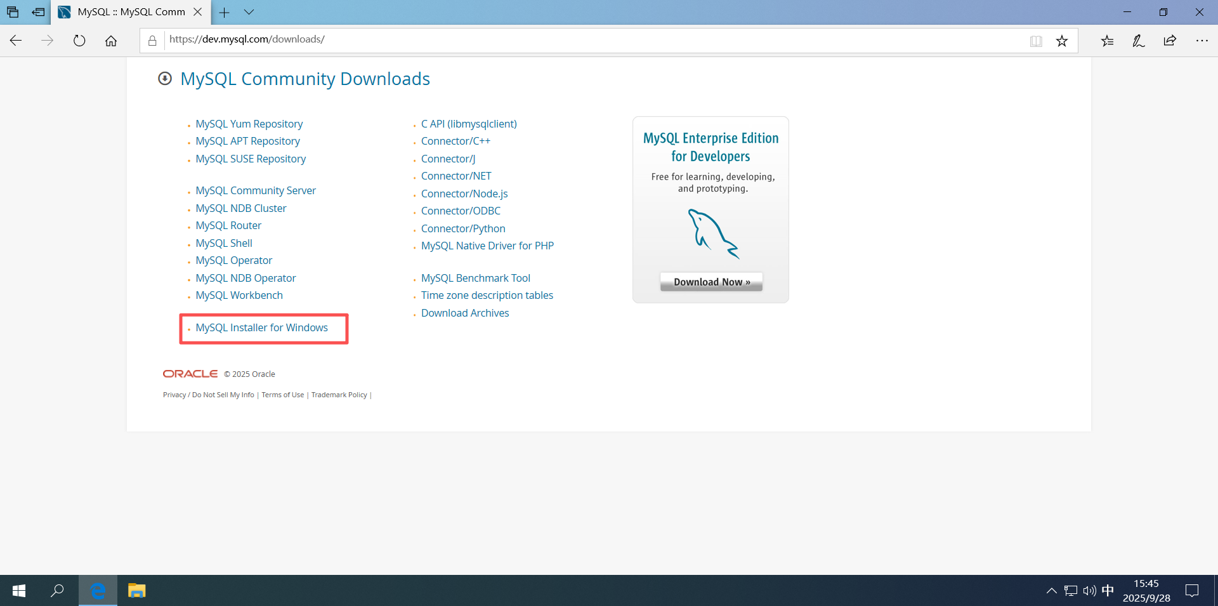The width and height of the screenshot is (1218, 606).
Task: Open MySQL APT Repository link
Action: 248,141
